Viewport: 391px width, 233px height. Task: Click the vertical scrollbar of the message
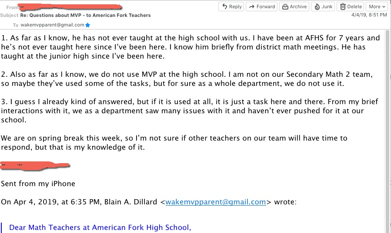[387, 131]
